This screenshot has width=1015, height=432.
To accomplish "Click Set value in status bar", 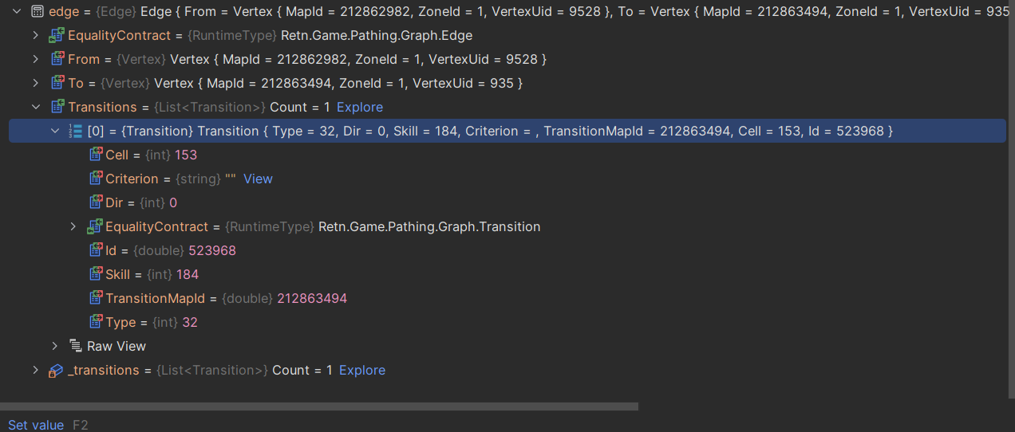I will coord(36,425).
